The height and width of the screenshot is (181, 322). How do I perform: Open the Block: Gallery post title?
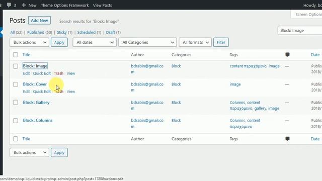[36, 103]
